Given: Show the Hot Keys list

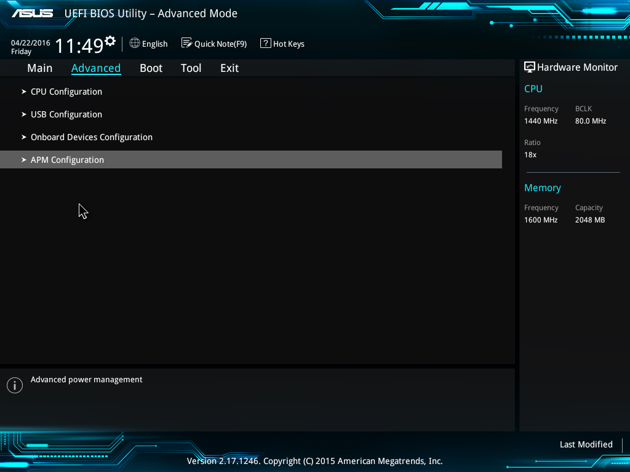Looking at the screenshot, I should [289, 44].
